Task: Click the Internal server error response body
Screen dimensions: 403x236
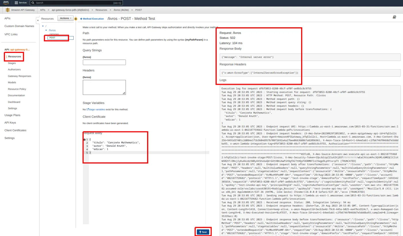Action: pos(310,57)
